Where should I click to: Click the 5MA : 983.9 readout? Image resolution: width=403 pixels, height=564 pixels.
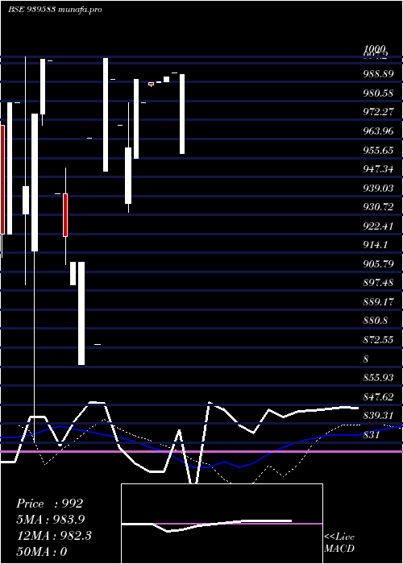coord(51,520)
